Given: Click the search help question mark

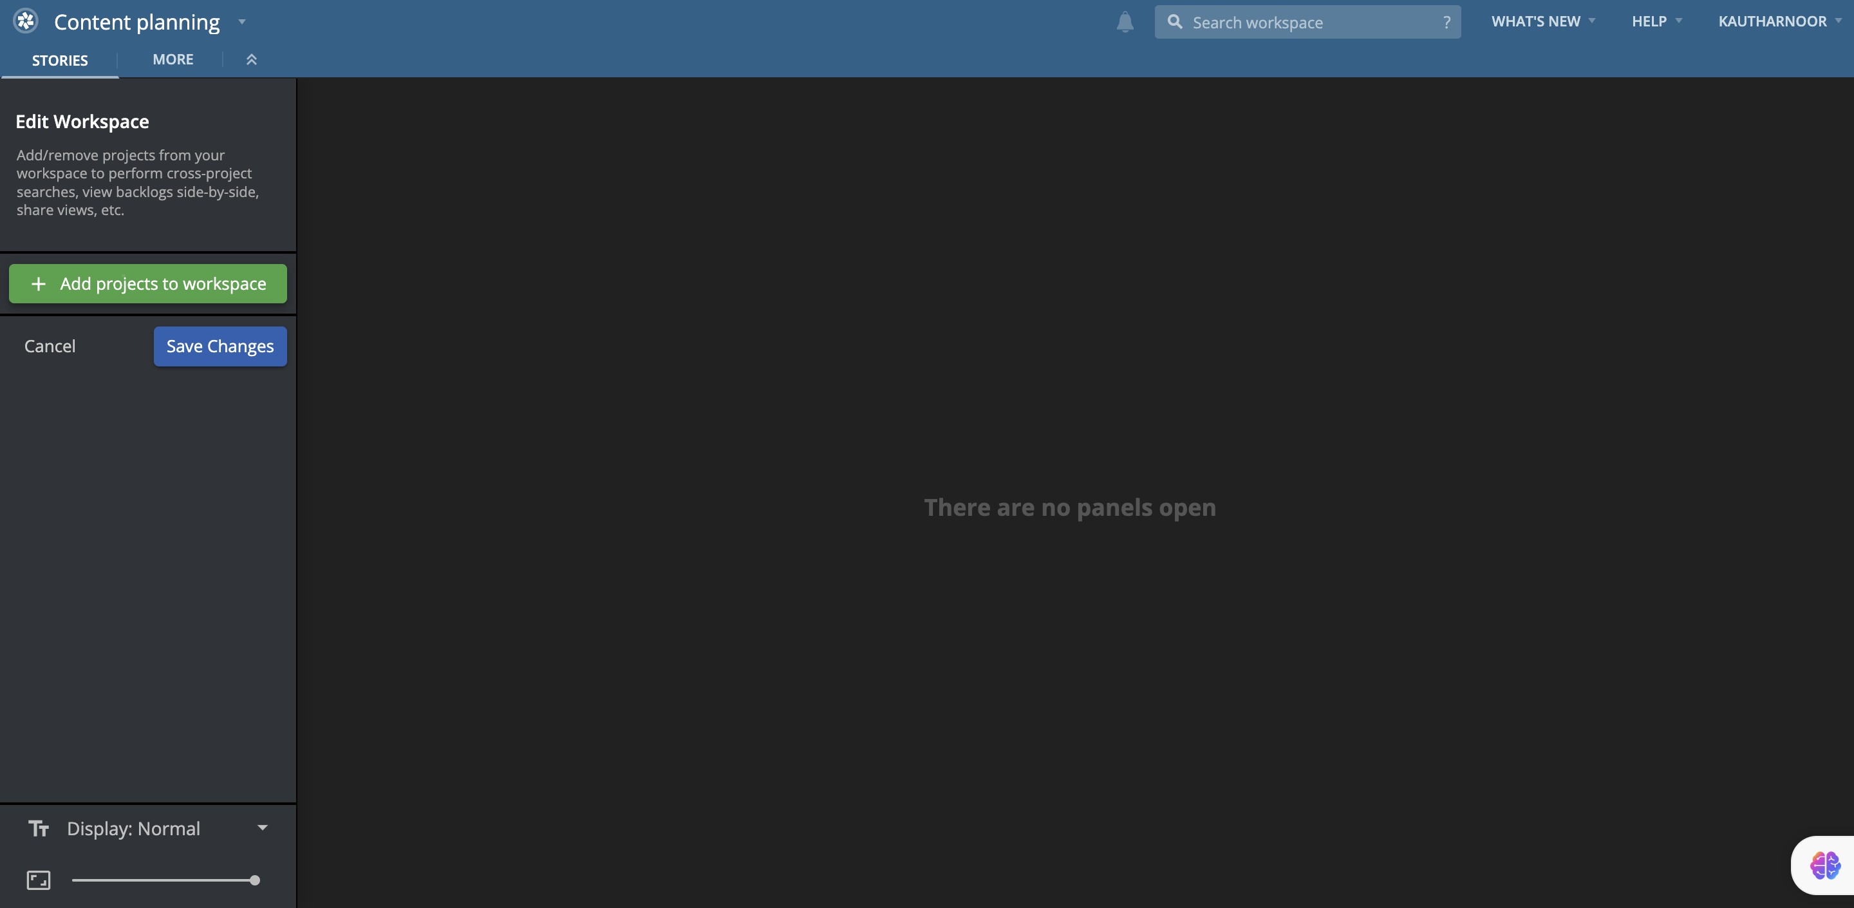Looking at the screenshot, I should [1446, 23].
